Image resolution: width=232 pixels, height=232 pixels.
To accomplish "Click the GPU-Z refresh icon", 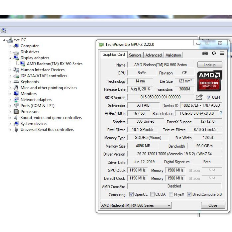I will 214,54.
